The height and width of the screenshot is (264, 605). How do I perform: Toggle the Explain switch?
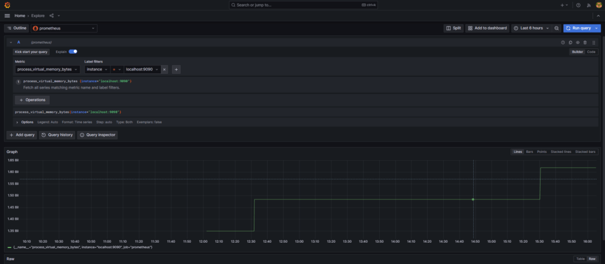(73, 51)
